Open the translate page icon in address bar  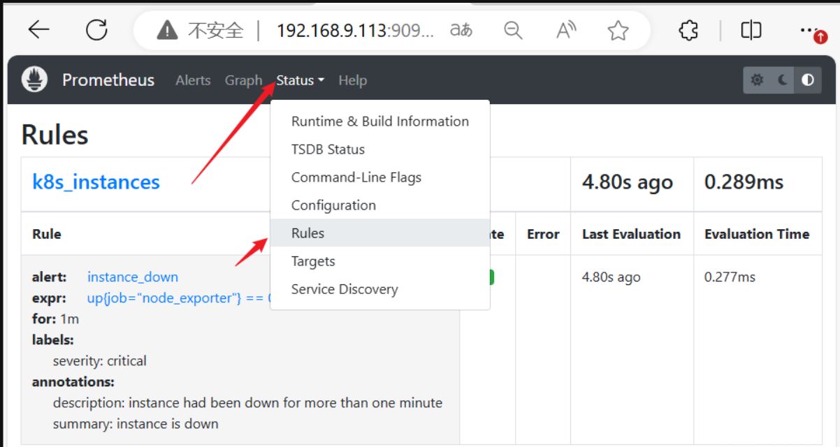point(461,30)
